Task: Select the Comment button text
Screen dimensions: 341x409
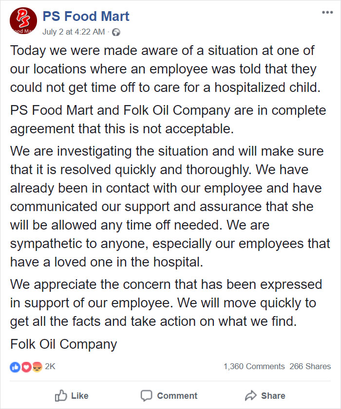Action: point(177,396)
